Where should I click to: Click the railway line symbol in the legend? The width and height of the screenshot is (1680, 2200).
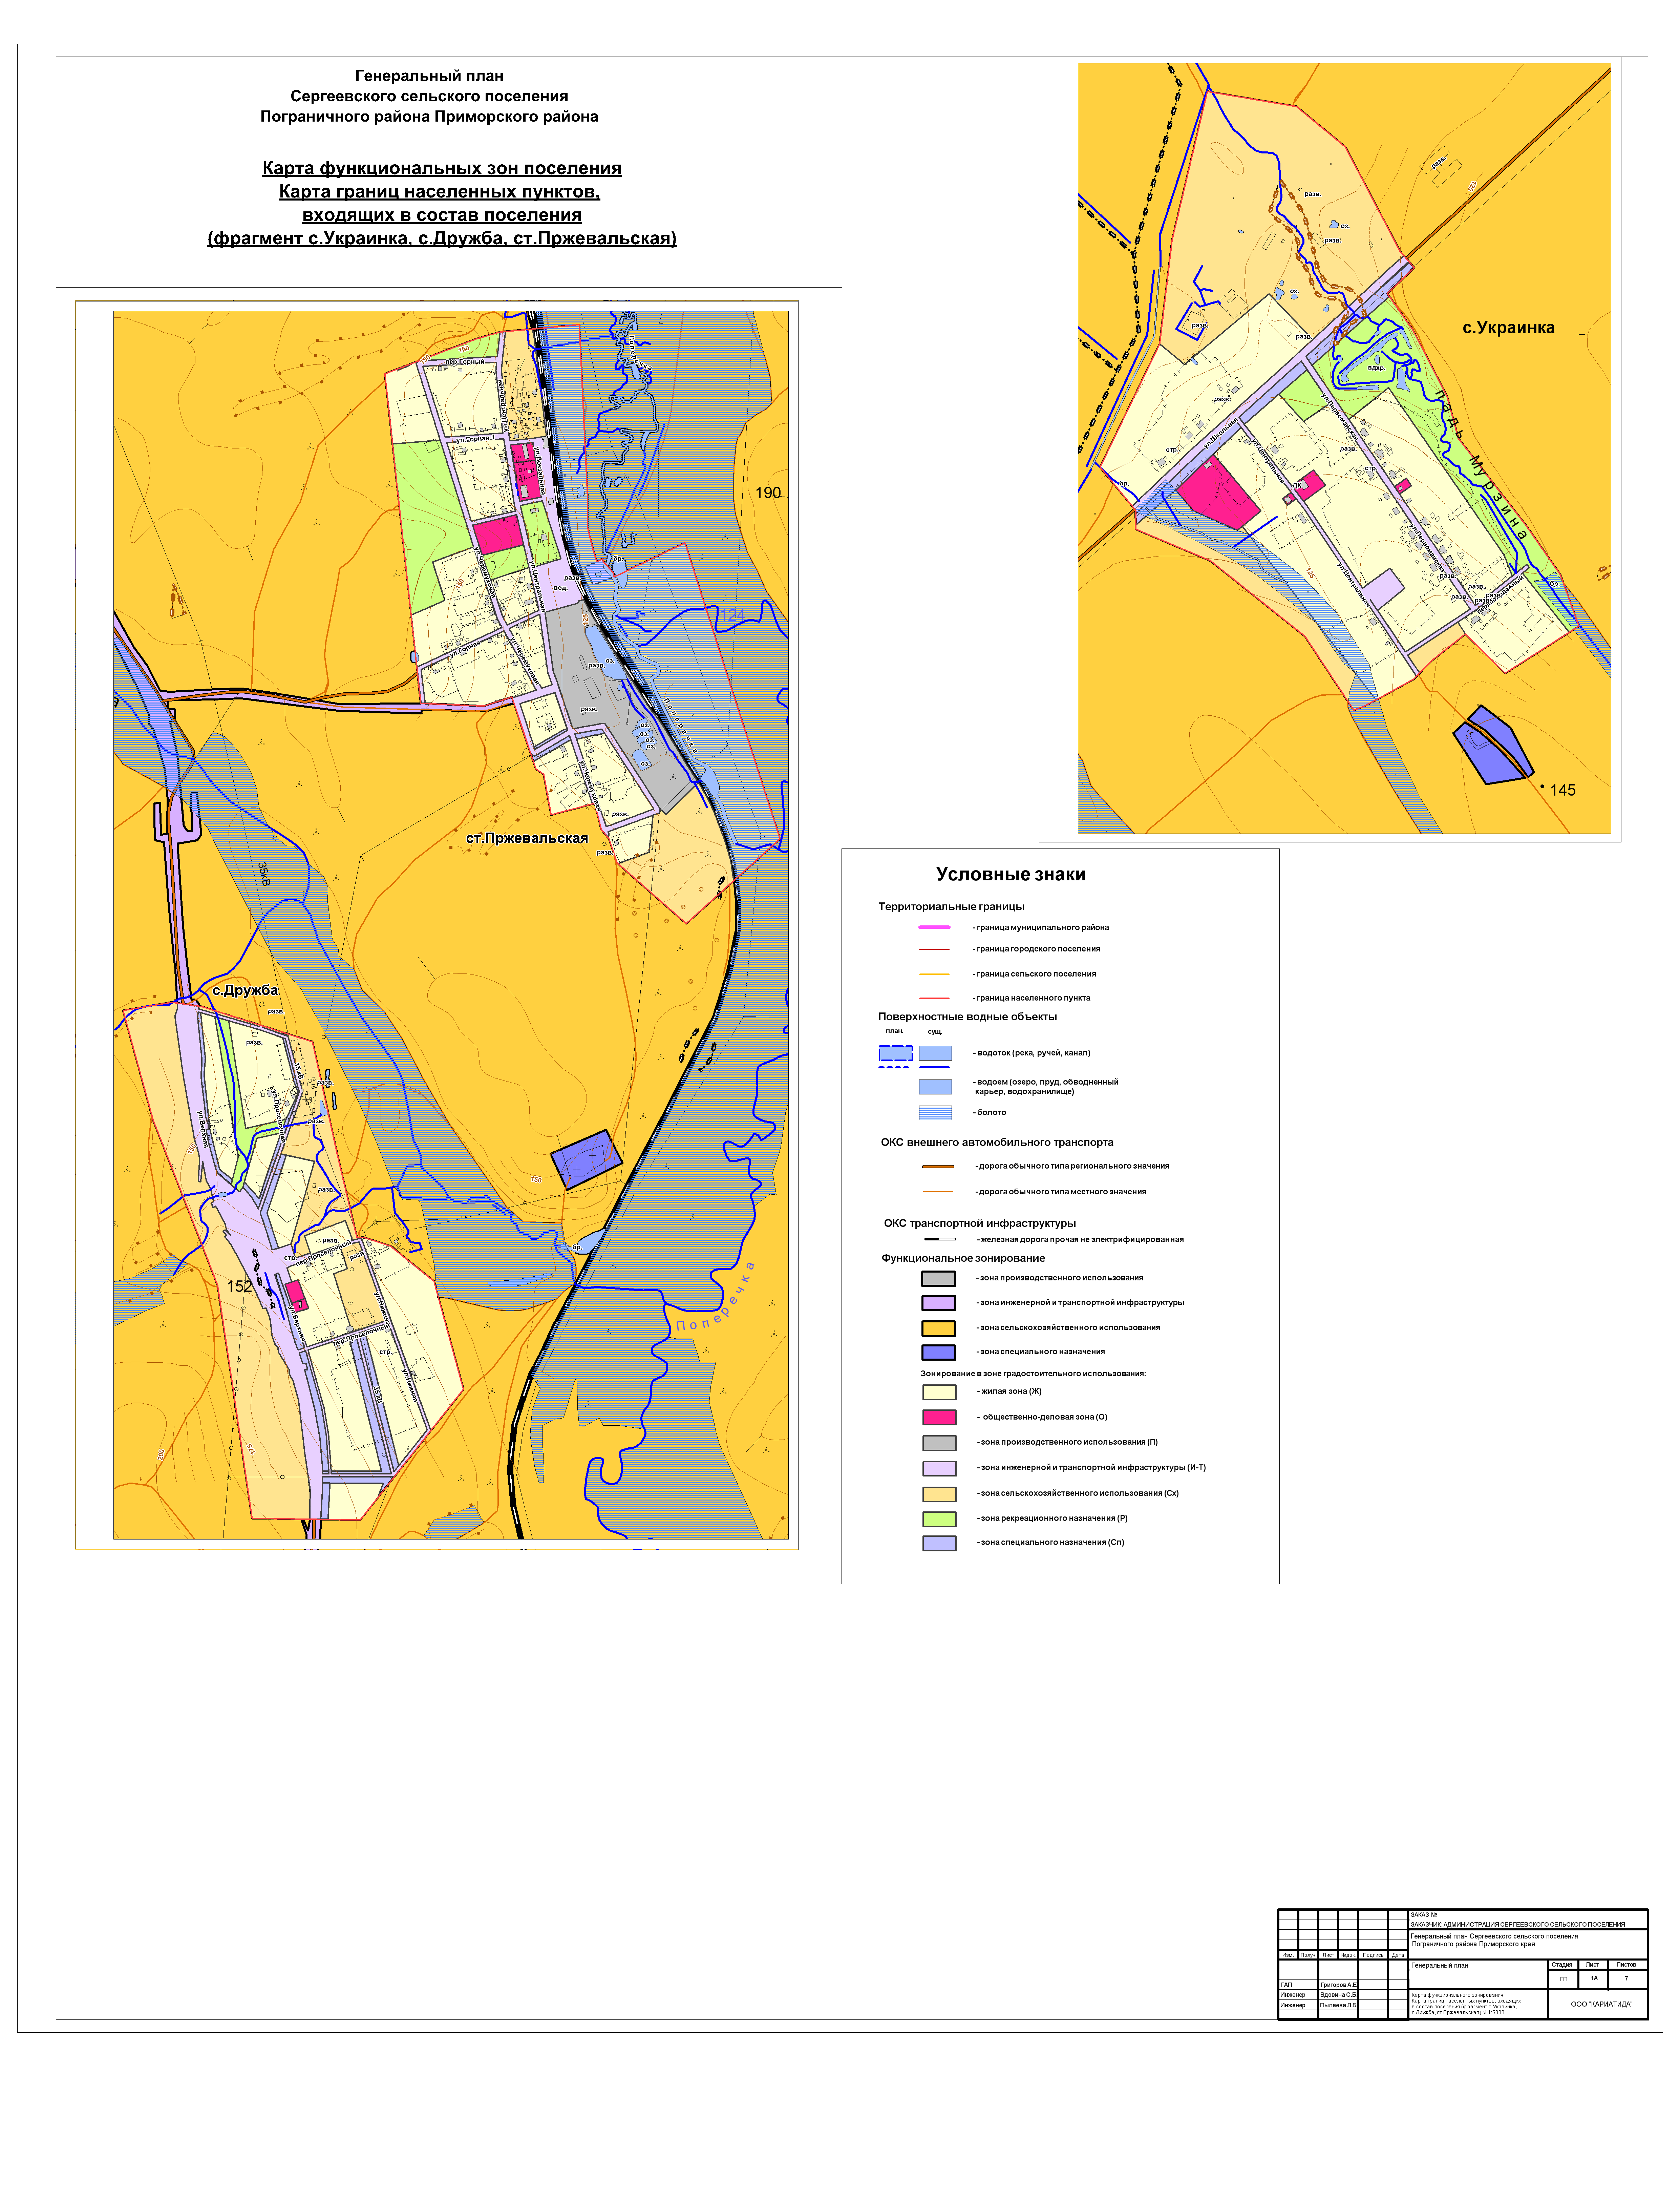pos(940,1239)
